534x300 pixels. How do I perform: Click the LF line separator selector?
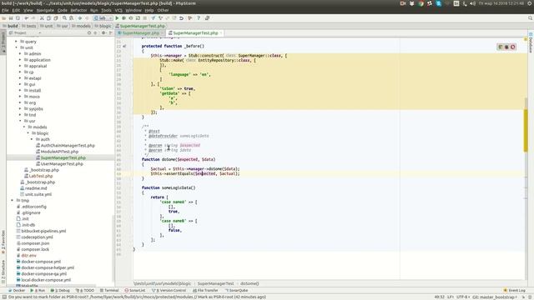click(x=451, y=297)
